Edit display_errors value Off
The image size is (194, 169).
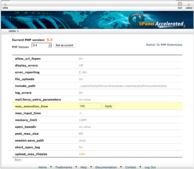click(81, 65)
